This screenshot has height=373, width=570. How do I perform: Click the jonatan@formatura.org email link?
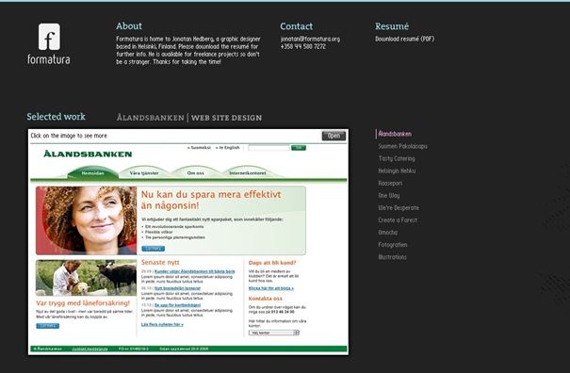tap(310, 39)
